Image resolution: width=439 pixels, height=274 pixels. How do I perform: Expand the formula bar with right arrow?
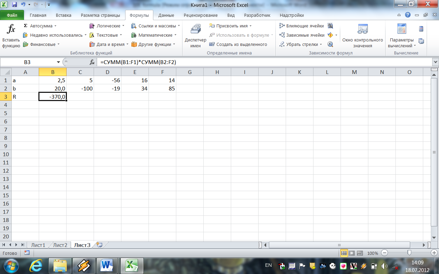[436, 62]
